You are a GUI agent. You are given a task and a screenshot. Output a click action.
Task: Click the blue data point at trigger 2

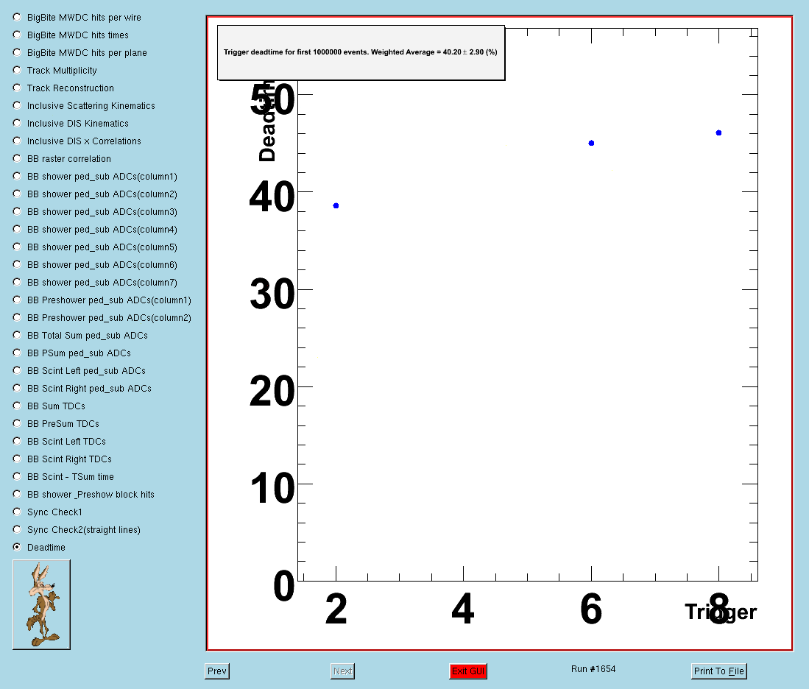click(336, 205)
